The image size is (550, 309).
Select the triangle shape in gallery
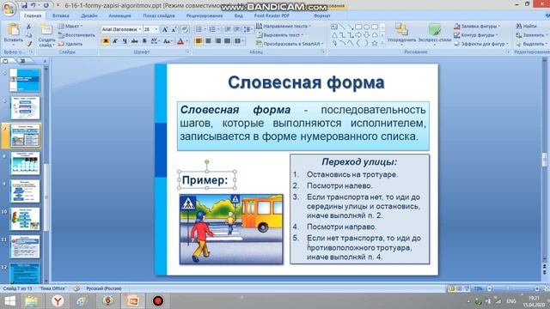click(334, 35)
